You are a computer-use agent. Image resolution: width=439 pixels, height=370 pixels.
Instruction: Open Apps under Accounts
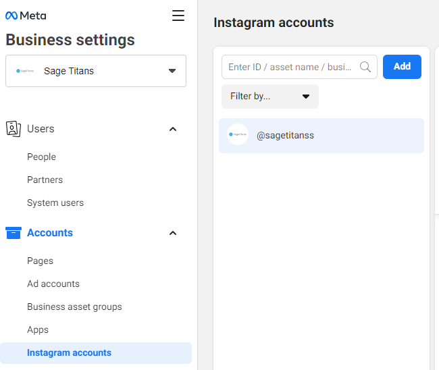[x=38, y=329]
